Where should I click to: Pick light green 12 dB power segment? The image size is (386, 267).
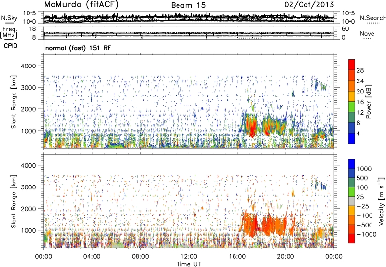352,107
